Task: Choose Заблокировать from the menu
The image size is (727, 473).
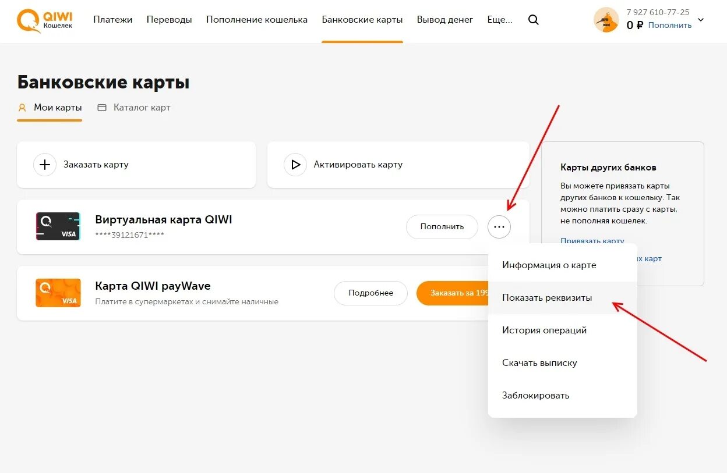Action: tap(563, 396)
